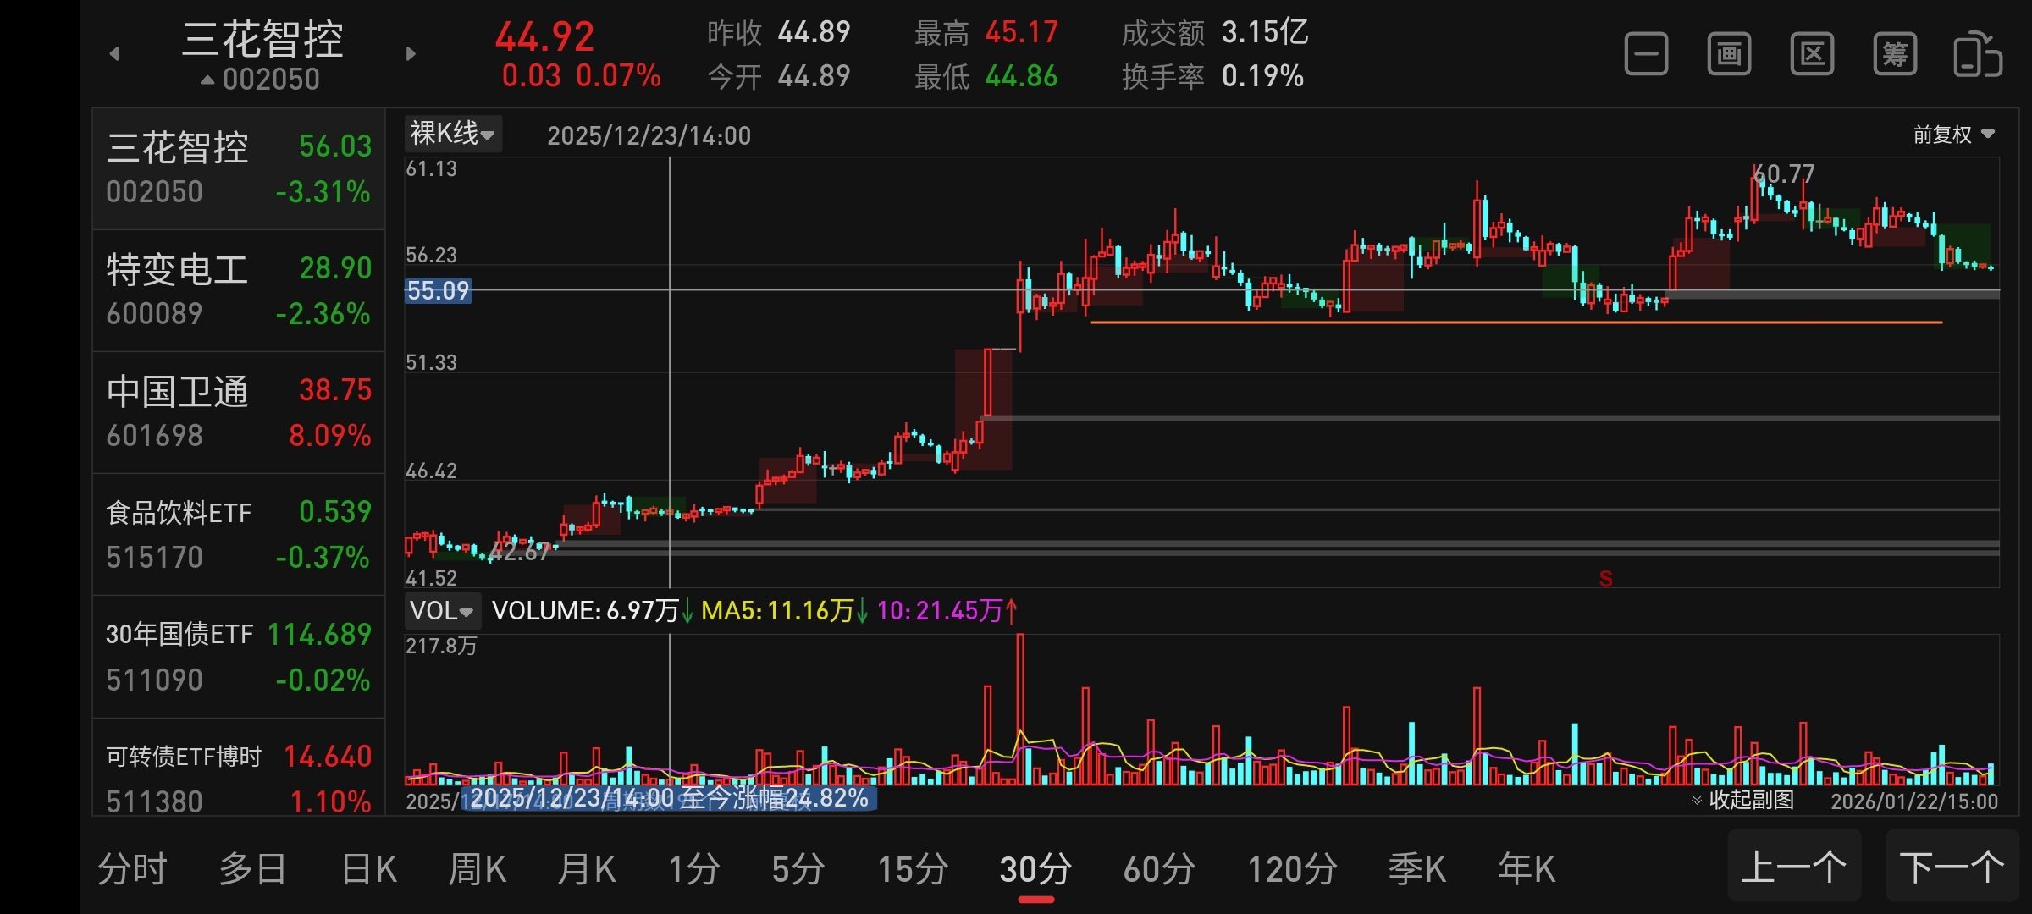Click the red S marker on chart
Screen dimensions: 2032x914
click(1605, 579)
